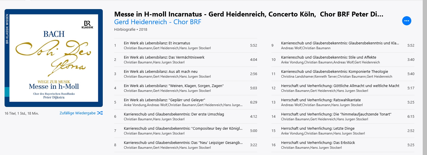427x155 pixels.
Task: Play track 6 Der erste Umschlag
Action: click(186, 117)
